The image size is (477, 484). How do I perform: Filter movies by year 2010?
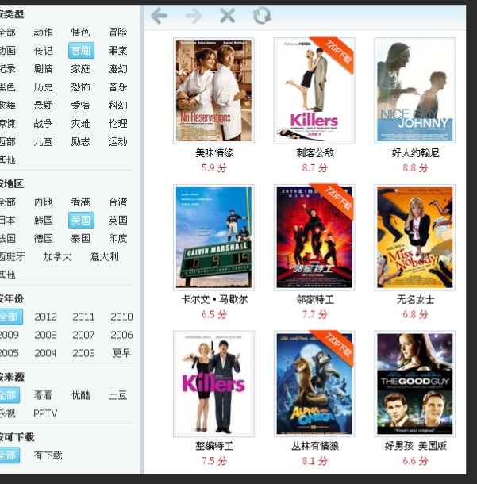(121, 317)
